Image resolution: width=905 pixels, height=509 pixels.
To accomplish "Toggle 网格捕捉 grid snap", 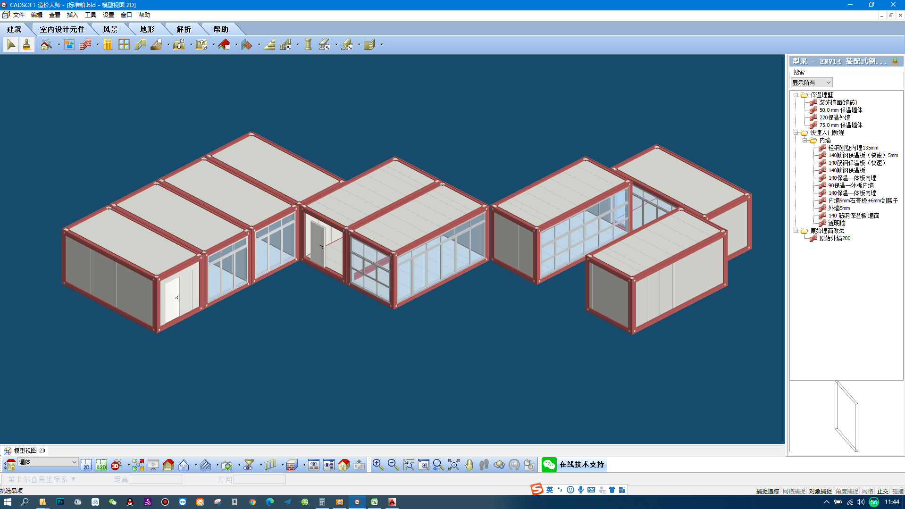I will pos(794,491).
